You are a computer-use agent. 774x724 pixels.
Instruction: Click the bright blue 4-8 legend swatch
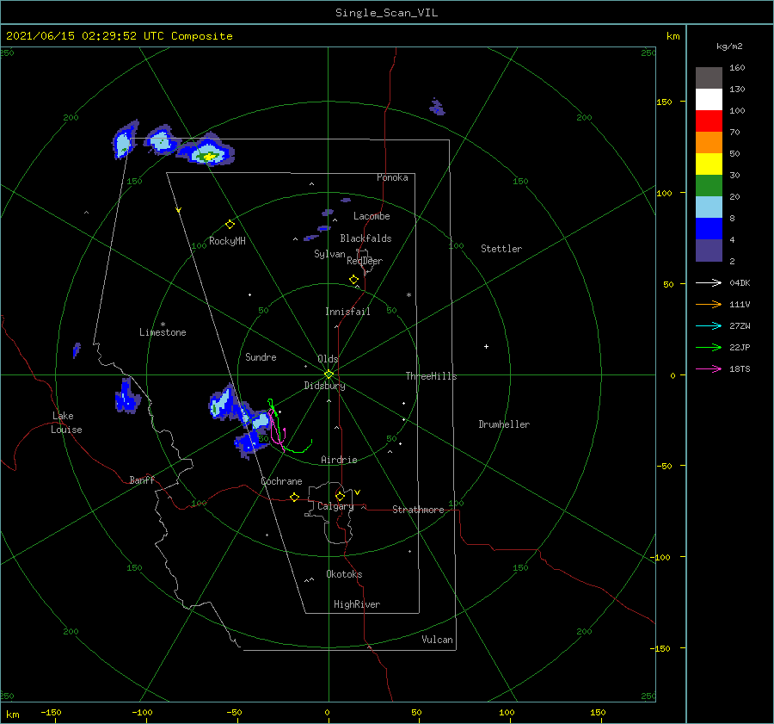tap(709, 228)
